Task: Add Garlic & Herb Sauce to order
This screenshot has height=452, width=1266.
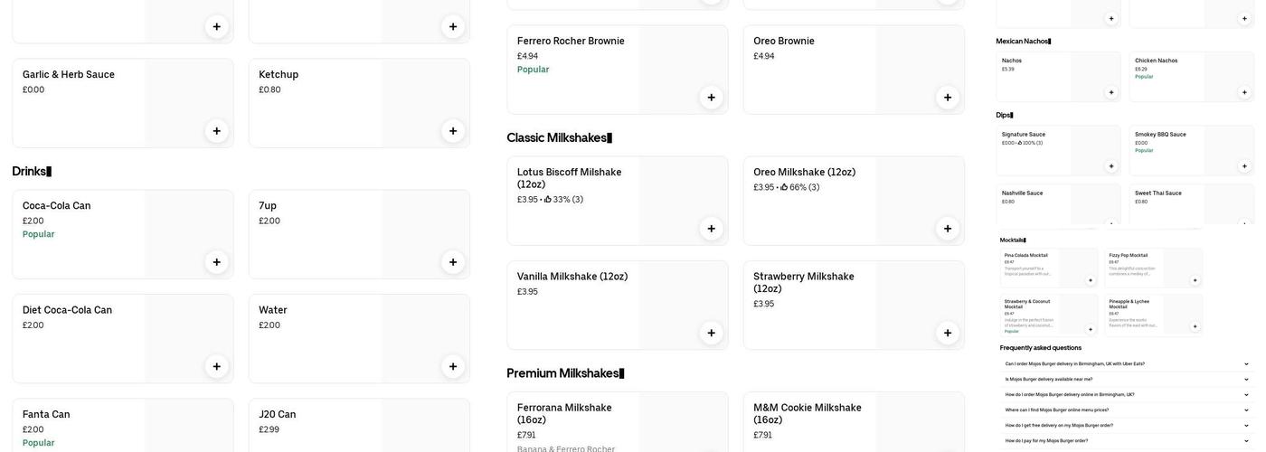Action: [216, 131]
